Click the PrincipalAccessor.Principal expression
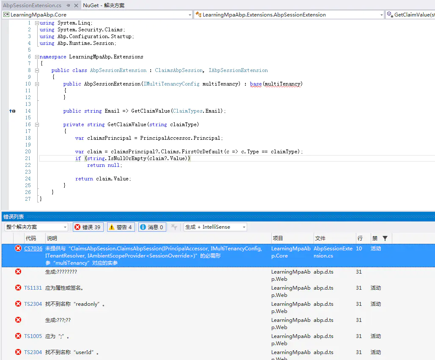The image size is (435, 360). 180,138
